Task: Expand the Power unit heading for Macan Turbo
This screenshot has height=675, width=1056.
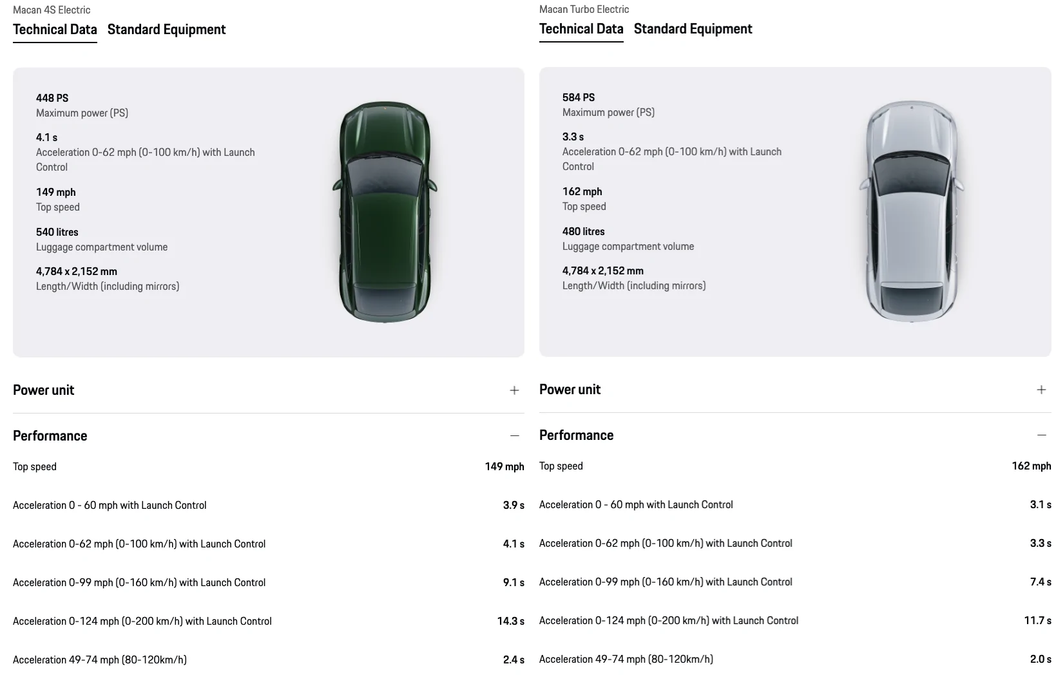Action: pos(570,390)
